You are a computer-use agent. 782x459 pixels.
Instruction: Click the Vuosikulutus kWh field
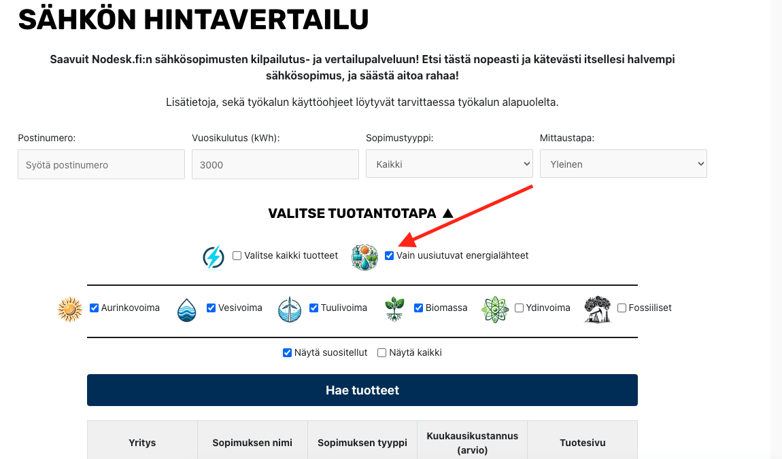click(x=275, y=165)
